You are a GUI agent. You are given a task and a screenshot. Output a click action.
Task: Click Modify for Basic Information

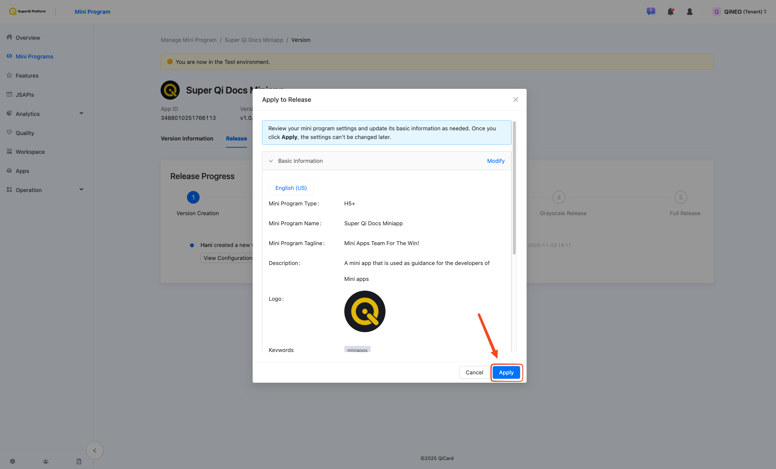[x=496, y=161]
